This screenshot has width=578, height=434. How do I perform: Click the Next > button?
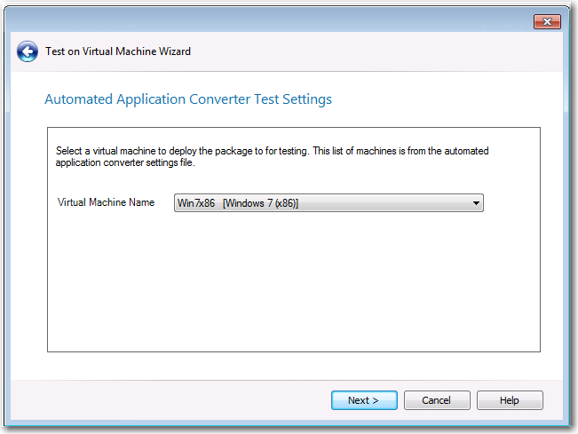coord(364,400)
